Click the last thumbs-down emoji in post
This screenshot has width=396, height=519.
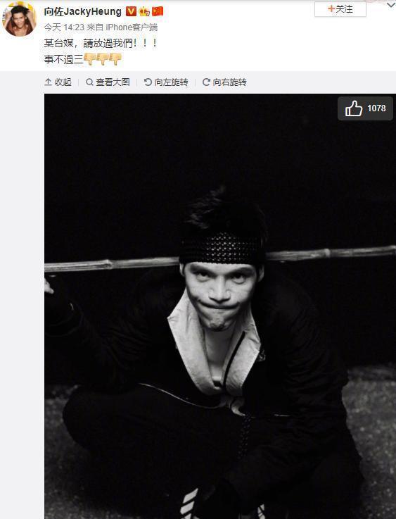click(115, 59)
